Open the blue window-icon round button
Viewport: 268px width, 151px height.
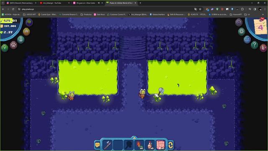[x=247, y=39]
